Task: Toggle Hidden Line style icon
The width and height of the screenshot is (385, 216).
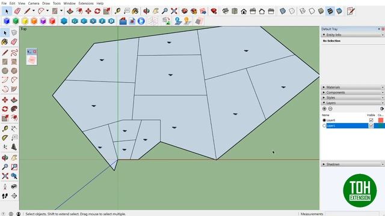Action: coord(312,11)
